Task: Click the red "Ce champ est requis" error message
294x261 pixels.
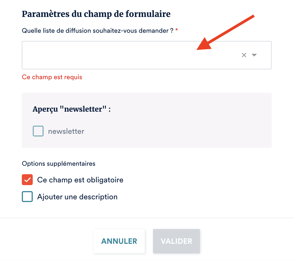Action: [x=52, y=77]
